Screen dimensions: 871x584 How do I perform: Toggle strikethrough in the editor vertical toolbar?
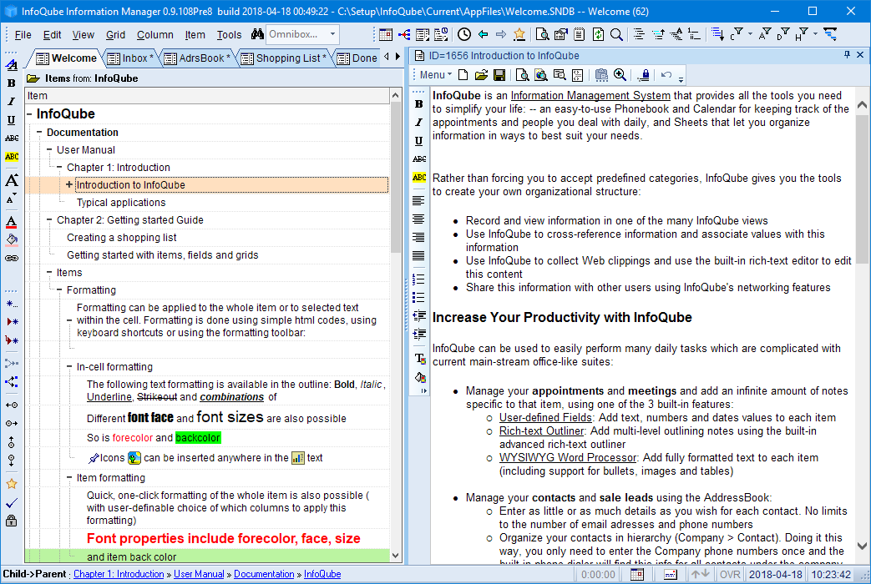coord(419,159)
